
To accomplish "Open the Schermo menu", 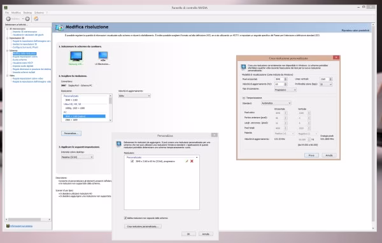I will [x=39, y=13].
